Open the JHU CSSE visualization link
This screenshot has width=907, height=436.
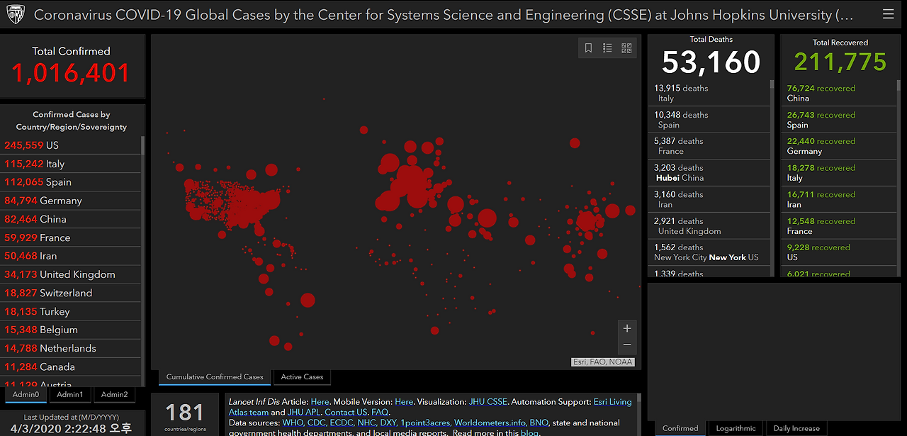tap(488, 402)
